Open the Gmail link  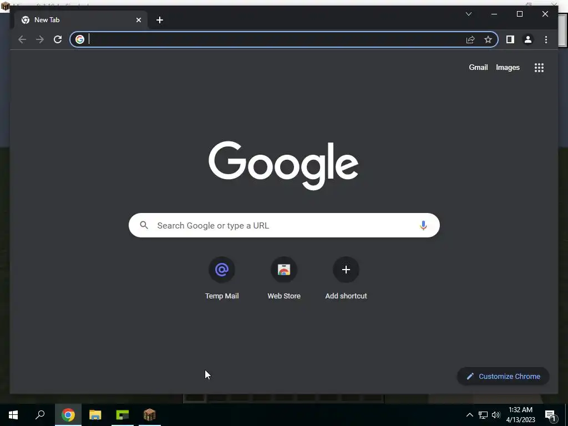478,67
